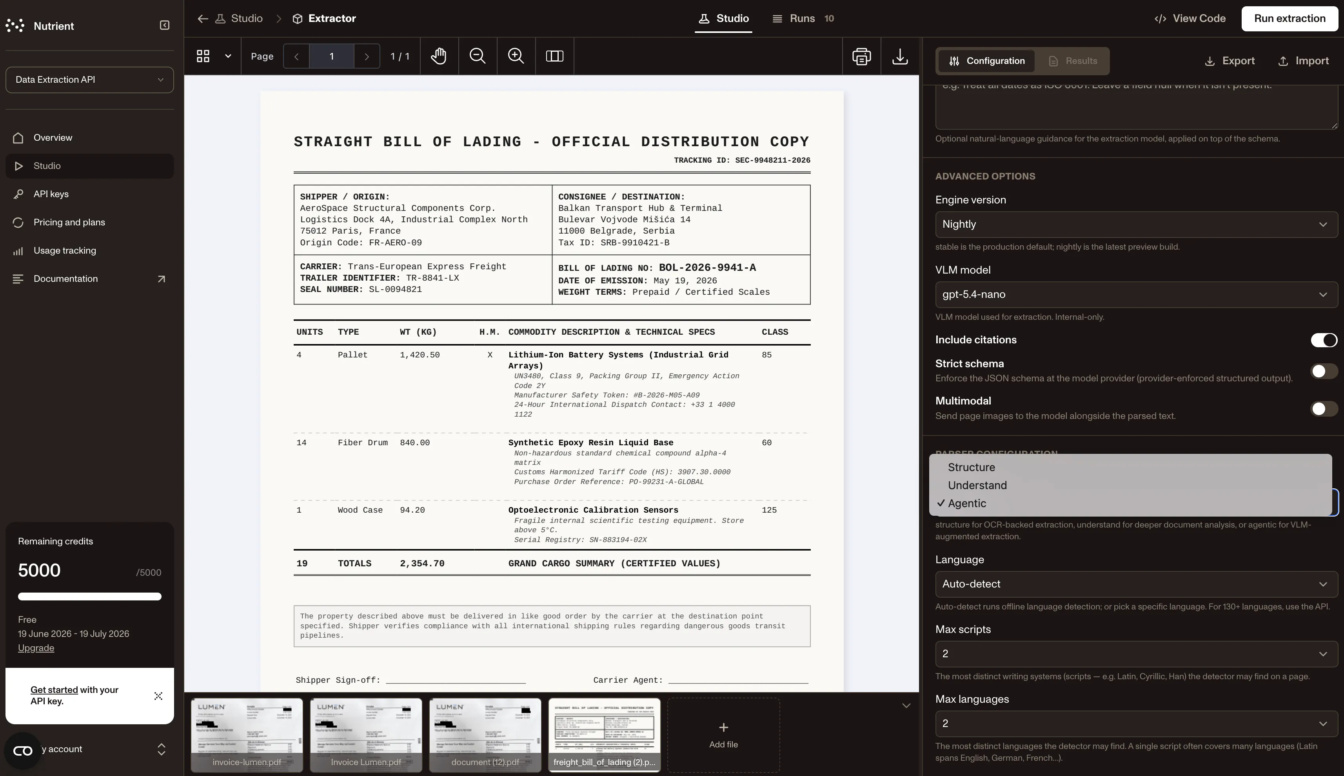Click the Add file tile
Image resolution: width=1344 pixels, height=776 pixels.
723,736
